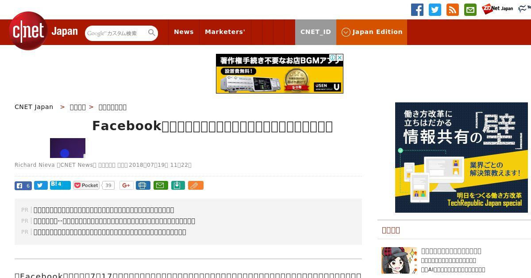The width and height of the screenshot is (531, 278).
Task: Open the article's small purple thumbnail image
Action: coord(68,148)
